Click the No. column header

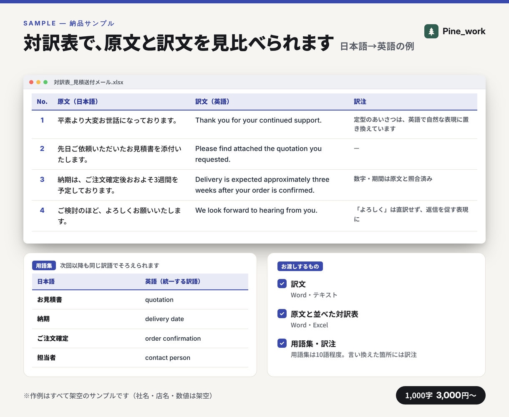pos(42,102)
